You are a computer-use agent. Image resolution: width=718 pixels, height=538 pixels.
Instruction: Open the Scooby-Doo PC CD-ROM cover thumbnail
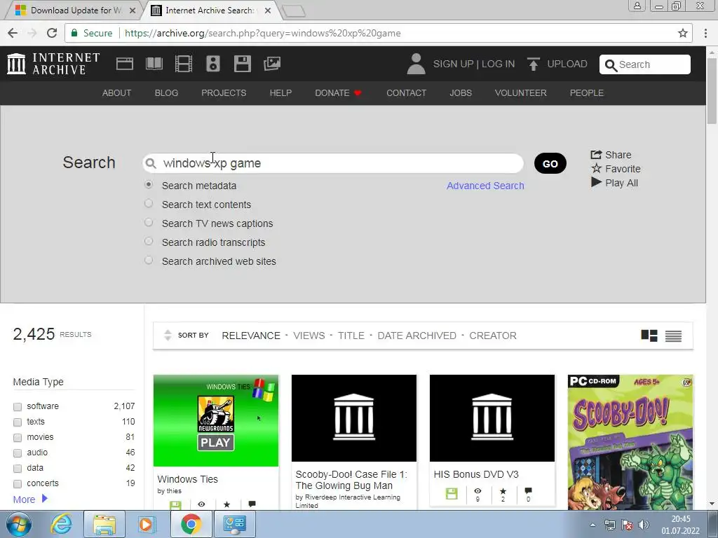coord(630,442)
